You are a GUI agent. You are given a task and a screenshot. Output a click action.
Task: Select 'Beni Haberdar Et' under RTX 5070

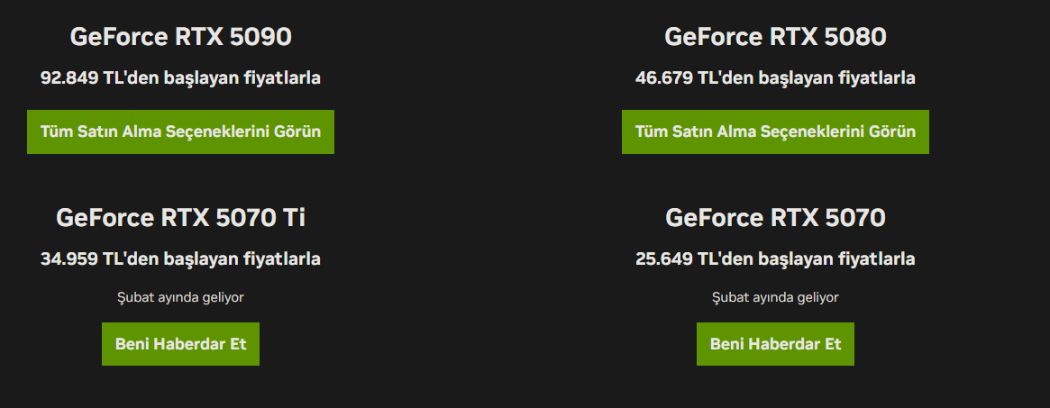(775, 344)
